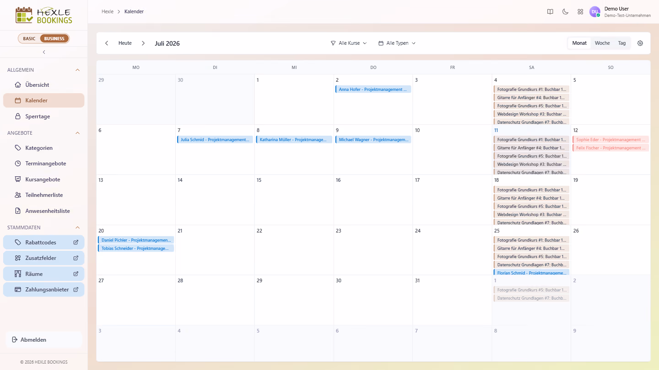
Task: Open Fotografie Grundkurs #5 on August 1
Action: click(x=531, y=290)
